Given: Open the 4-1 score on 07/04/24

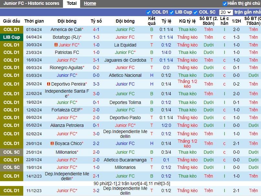Looking at the screenshot, I should [x=96, y=30].
